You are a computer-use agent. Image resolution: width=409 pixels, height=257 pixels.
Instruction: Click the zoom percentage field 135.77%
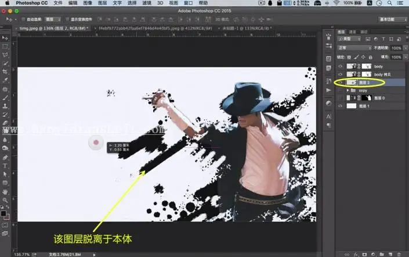coord(21,255)
